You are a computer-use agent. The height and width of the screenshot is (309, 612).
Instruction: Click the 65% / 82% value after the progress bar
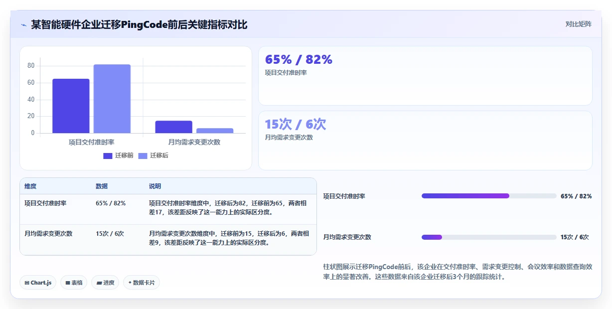576,196
